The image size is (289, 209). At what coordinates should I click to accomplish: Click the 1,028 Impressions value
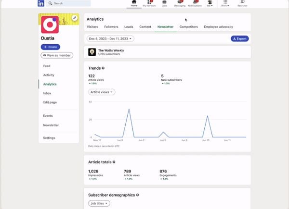[x=93, y=172]
